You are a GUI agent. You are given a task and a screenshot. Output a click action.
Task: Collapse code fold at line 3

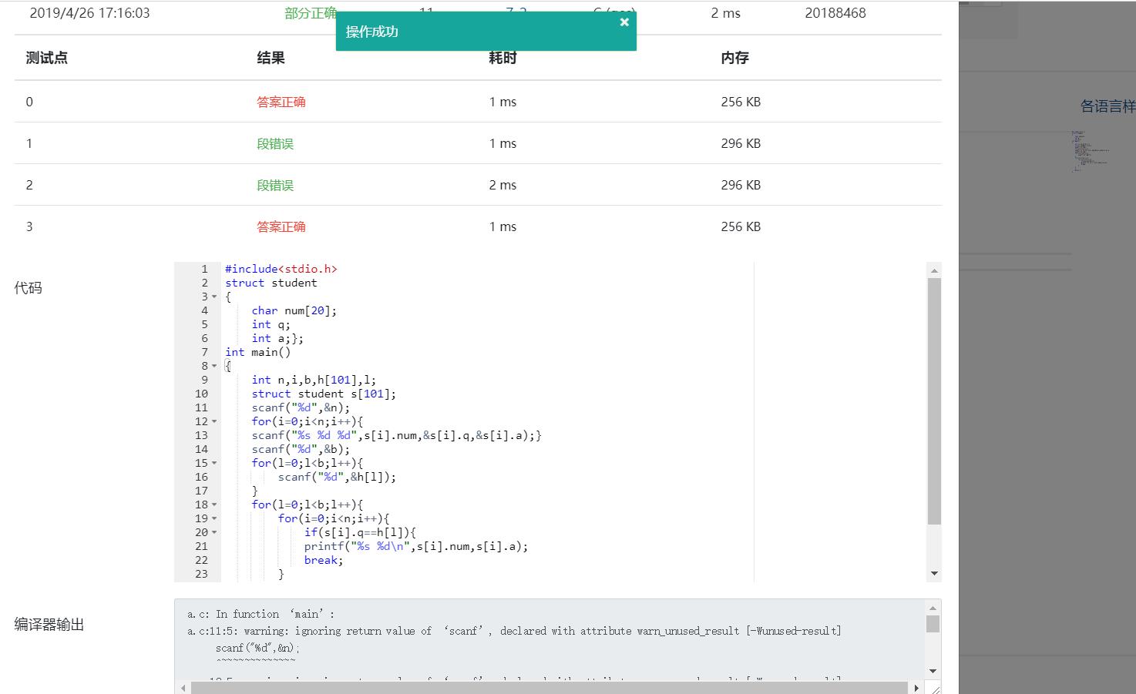[x=214, y=297]
